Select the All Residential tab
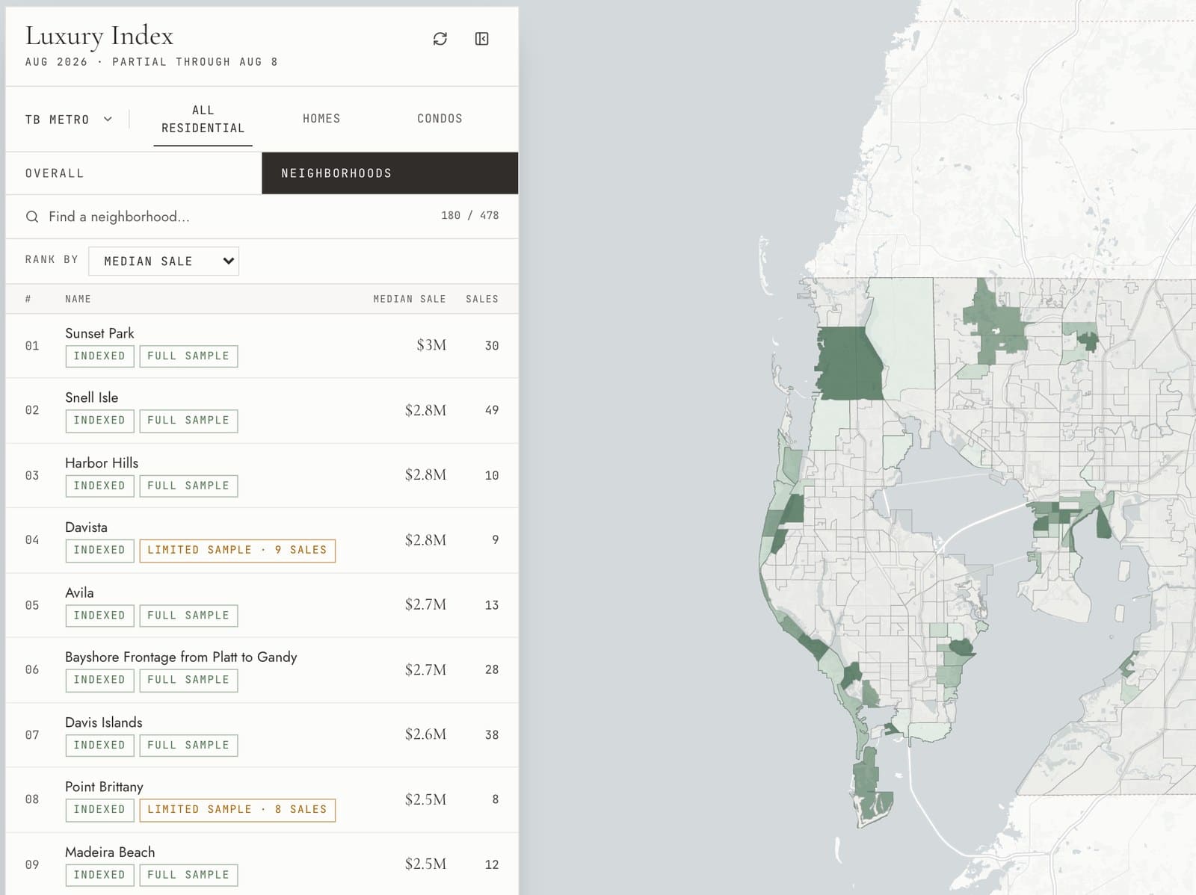 [x=203, y=120]
